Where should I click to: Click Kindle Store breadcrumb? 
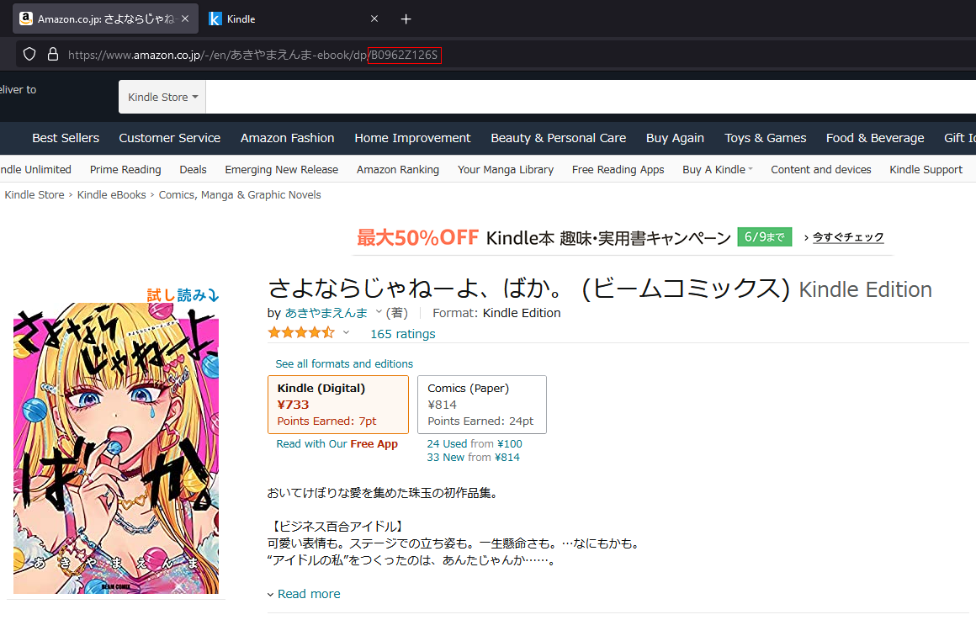34,195
